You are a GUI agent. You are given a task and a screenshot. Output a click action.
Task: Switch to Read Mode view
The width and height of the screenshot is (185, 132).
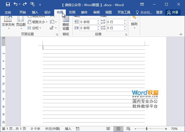click(x=108, y=129)
